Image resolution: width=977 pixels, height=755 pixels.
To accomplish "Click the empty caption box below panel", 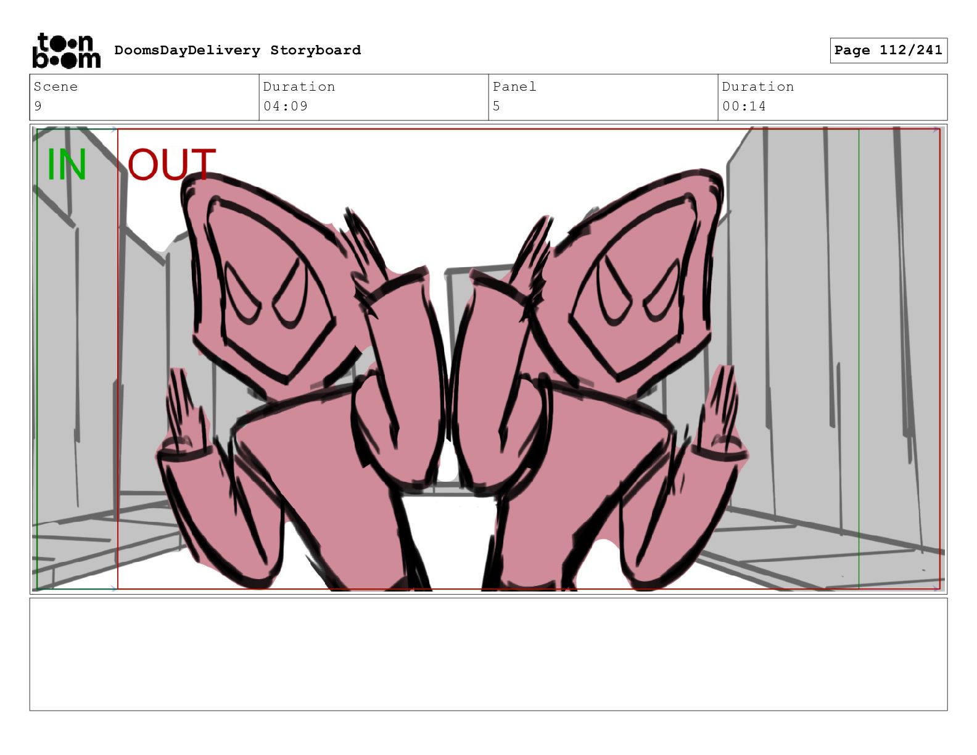I will [x=488, y=654].
